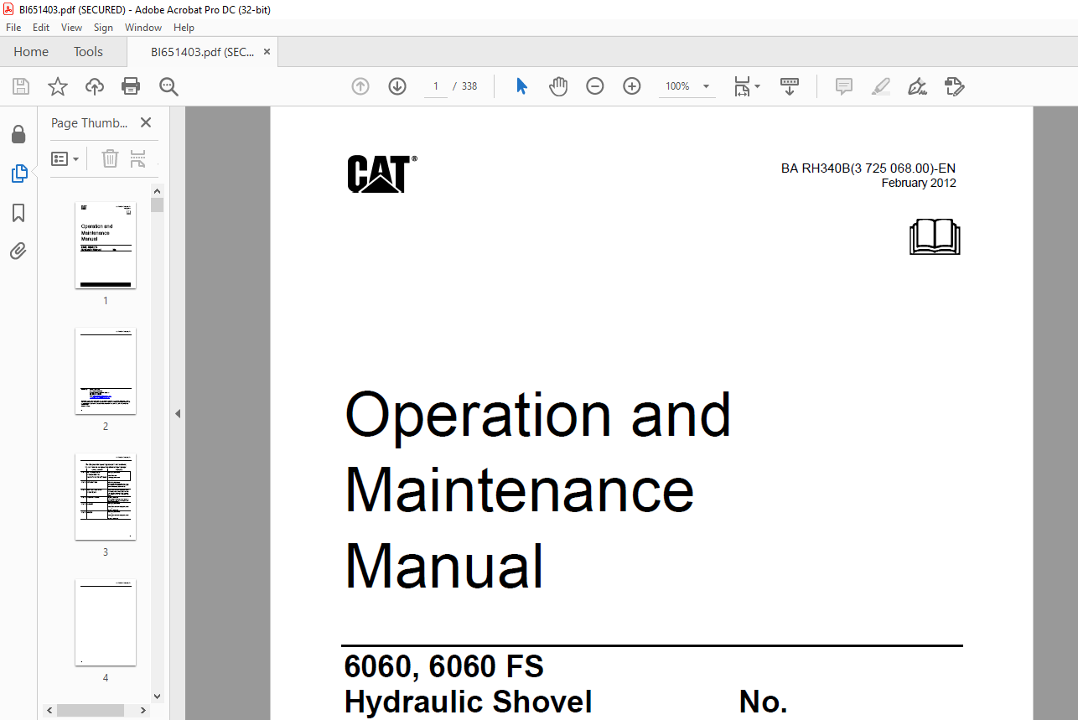
Task: Close the BI651403.pdf tab
Action: point(267,52)
